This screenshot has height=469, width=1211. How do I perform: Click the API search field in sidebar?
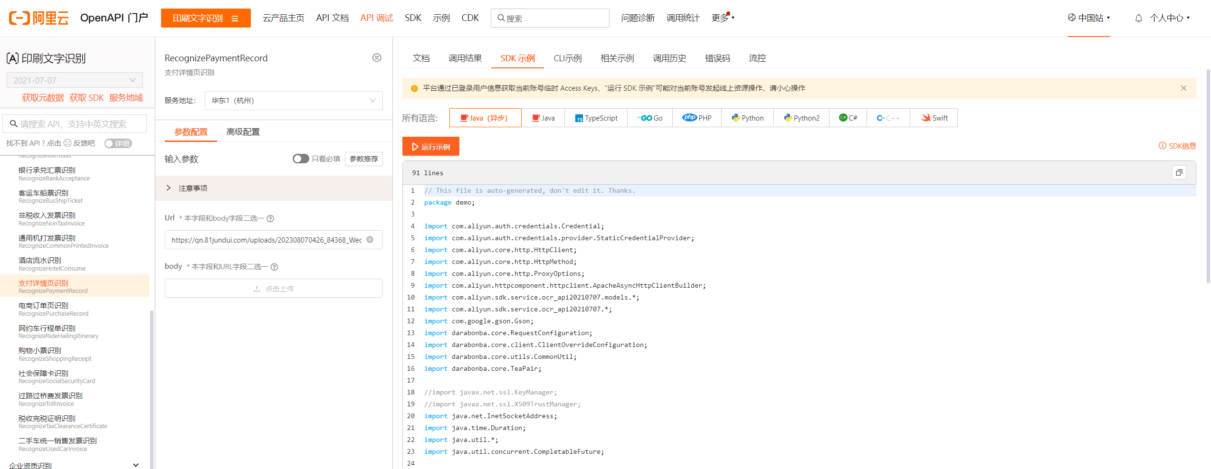[x=75, y=124]
